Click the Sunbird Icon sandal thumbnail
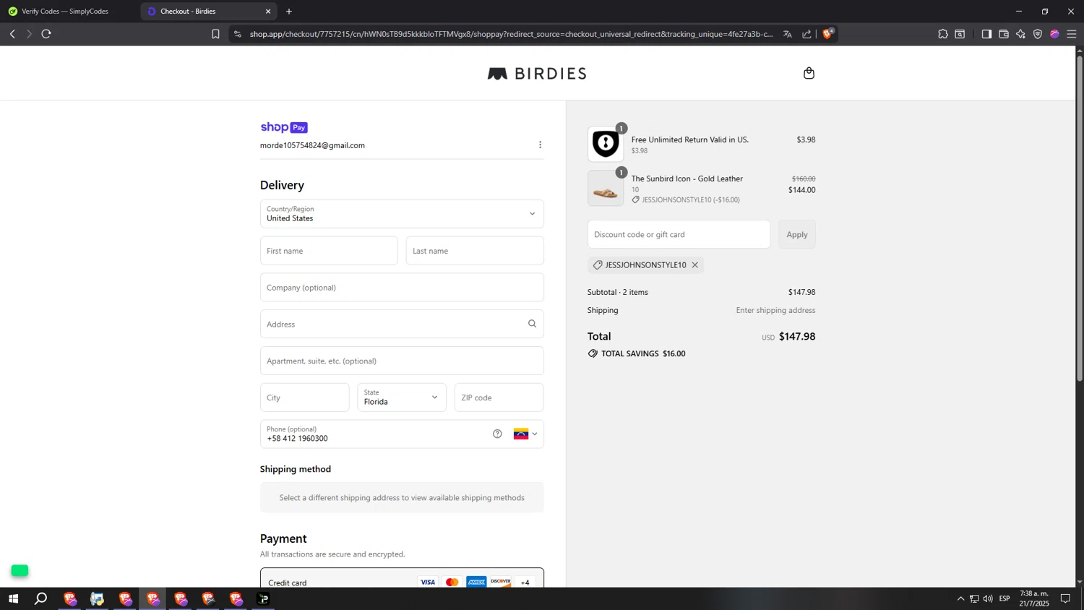The height and width of the screenshot is (610, 1084). coord(606,189)
